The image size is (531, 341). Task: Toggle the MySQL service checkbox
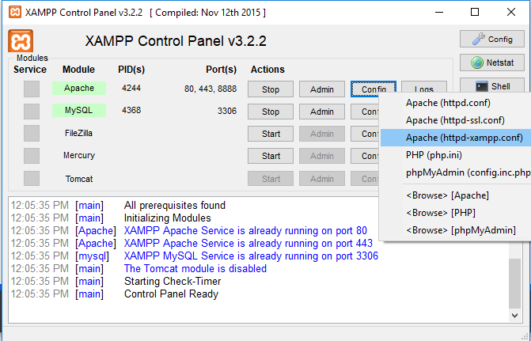[32, 112]
